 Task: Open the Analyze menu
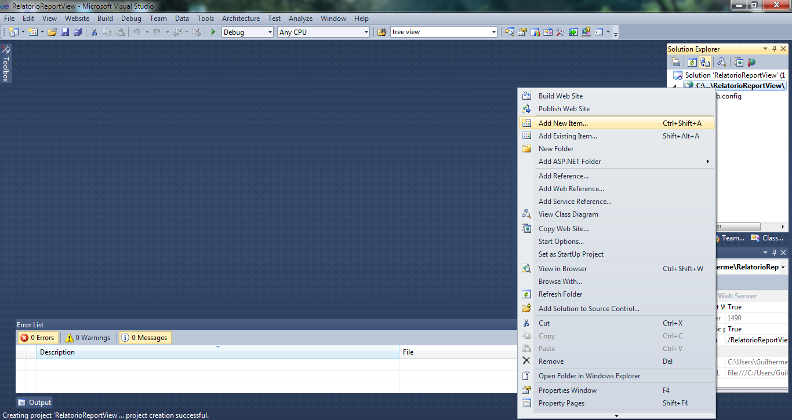300,19
